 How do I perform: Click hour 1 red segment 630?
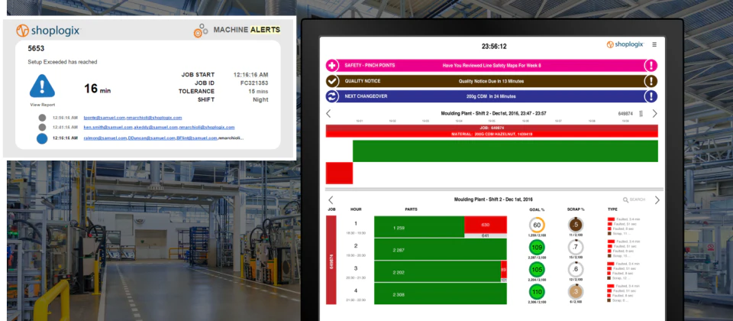486,225
